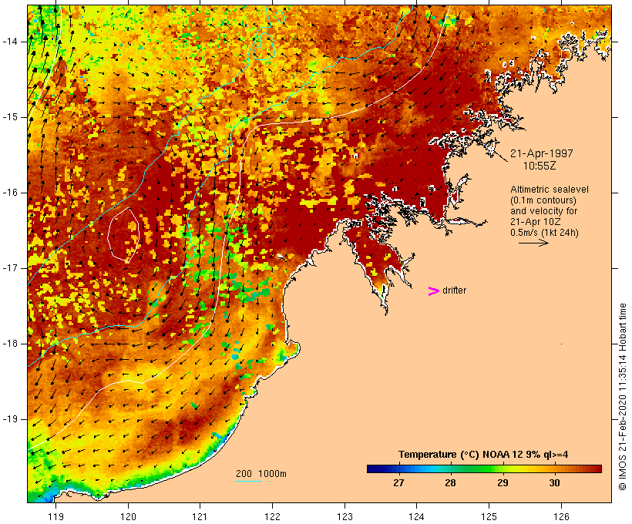The height and width of the screenshot is (524, 632).
Task: Click the latitude axis label '-14'
Action: click(9, 42)
